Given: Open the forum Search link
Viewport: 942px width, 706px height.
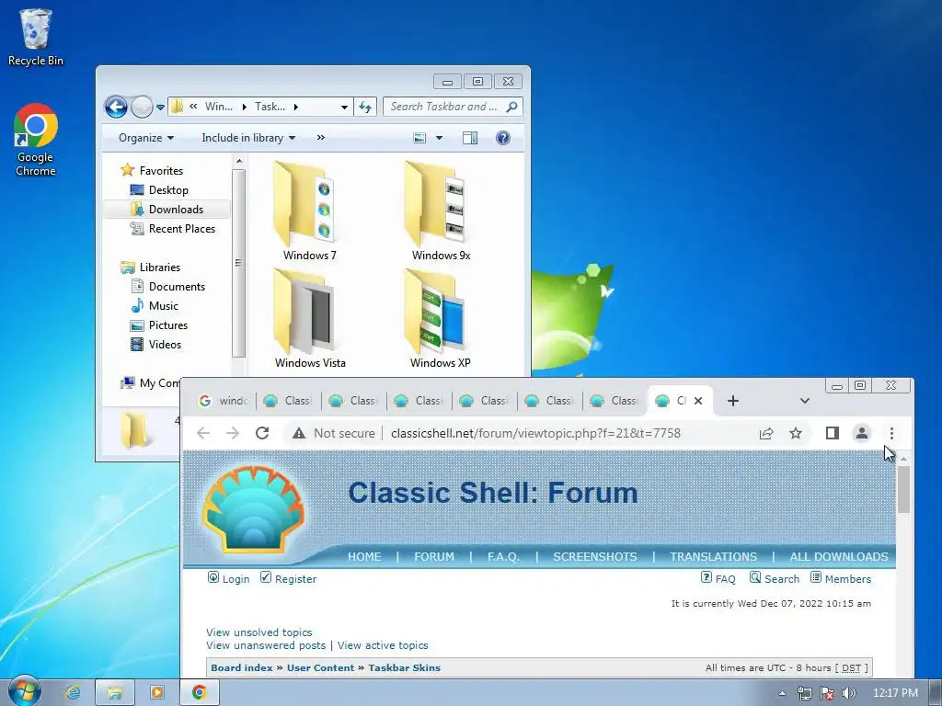Looking at the screenshot, I should pos(775,578).
